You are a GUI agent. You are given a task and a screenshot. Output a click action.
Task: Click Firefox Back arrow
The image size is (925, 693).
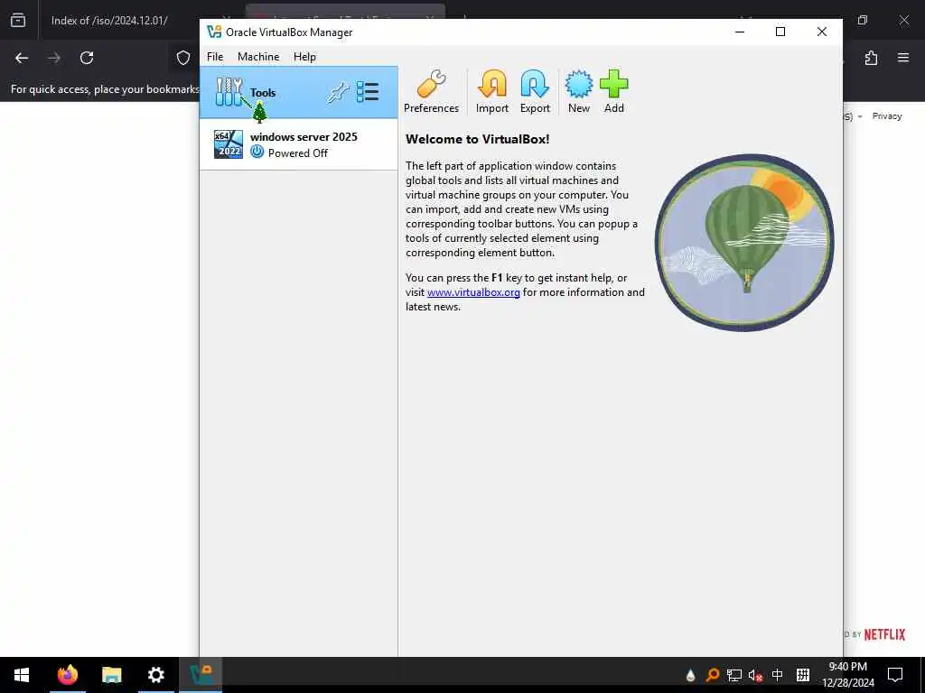click(22, 58)
